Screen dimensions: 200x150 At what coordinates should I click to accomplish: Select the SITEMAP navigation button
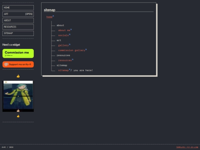(18, 33)
